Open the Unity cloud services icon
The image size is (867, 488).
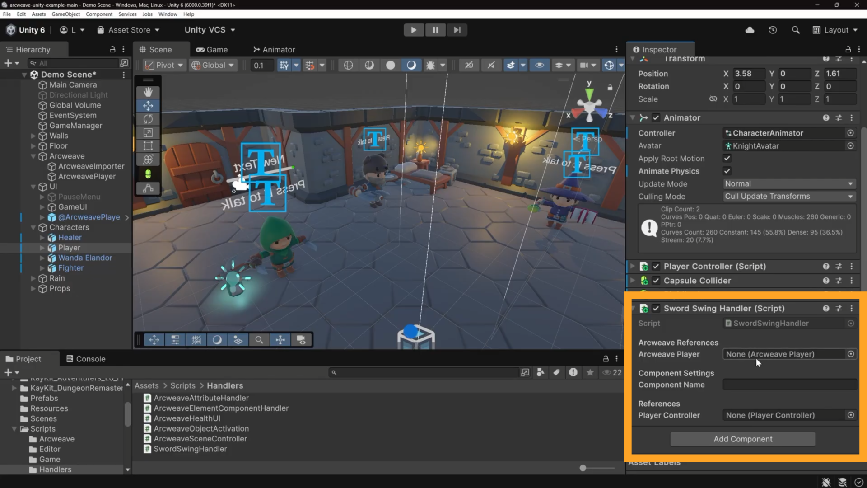pos(750,30)
